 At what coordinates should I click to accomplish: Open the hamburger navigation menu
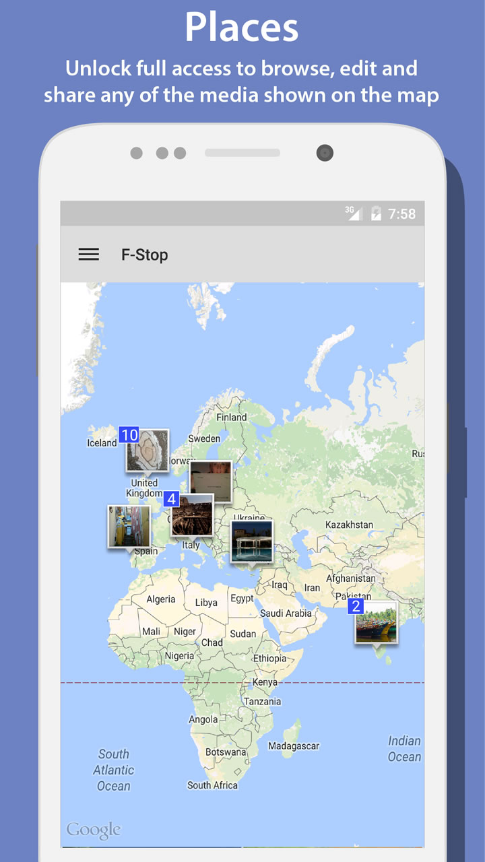pyautogui.click(x=88, y=255)
